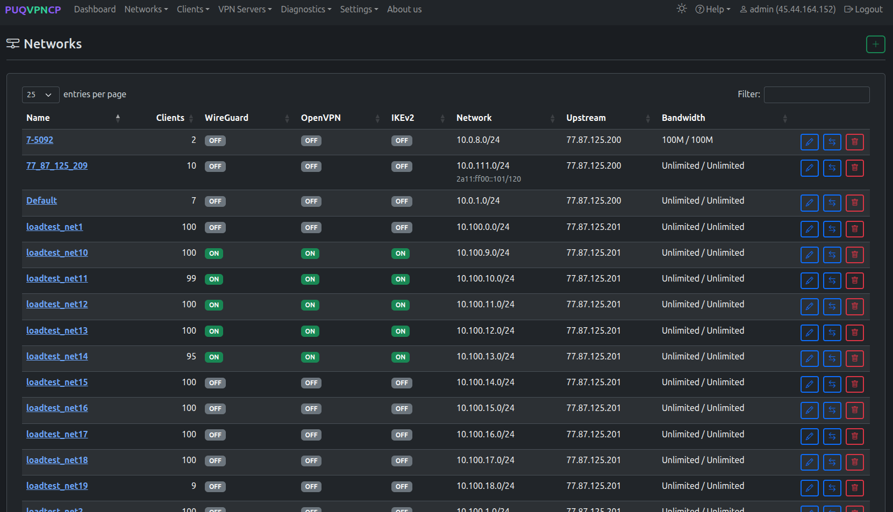Delete the 77_87_125_209 network
This screenshot has height=512, width=893.
pos(854,168)
